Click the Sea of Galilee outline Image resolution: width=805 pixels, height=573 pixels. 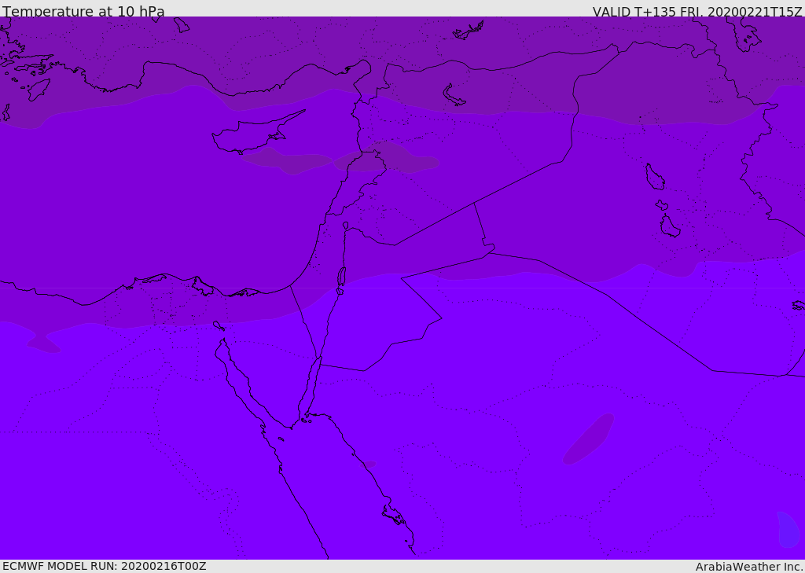pos(346,226)
